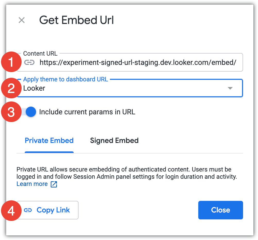
Task: Click the chain icon on the Copy Link button
Action: [28, 210]
